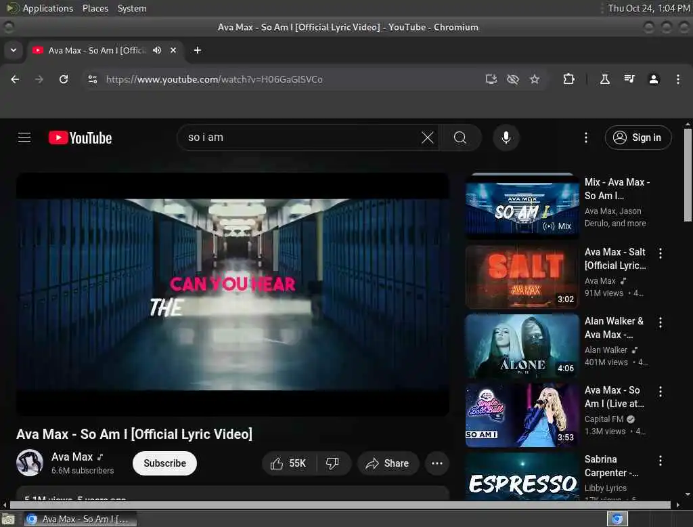693x527 pixels.
Task: Open the Places menu
Action: (x=95, y=8)
